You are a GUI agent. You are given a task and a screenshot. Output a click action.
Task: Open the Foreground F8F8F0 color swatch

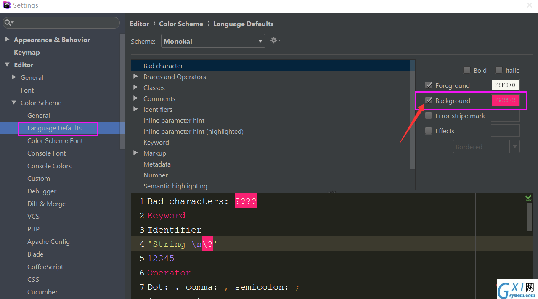pyautogui.click(x=505, y=85)
